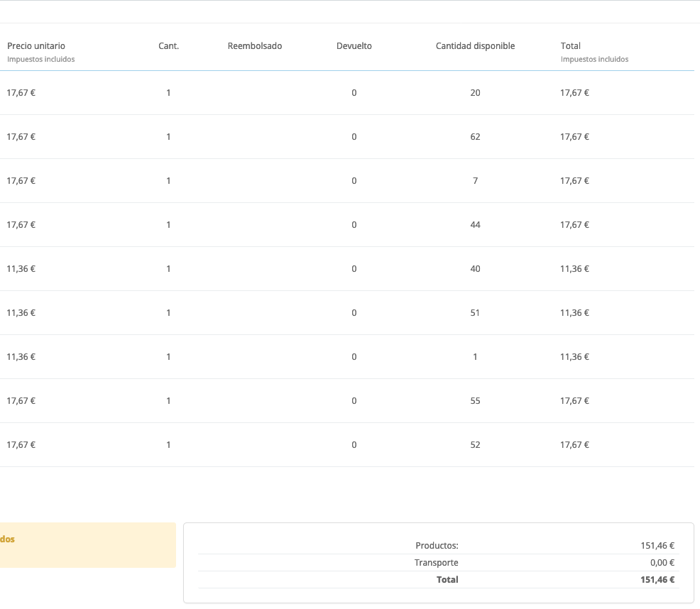The width and height of the screenshot is (700, 609).
Task: Click the available quantity value 7
Action: click(x=475, y=181)
